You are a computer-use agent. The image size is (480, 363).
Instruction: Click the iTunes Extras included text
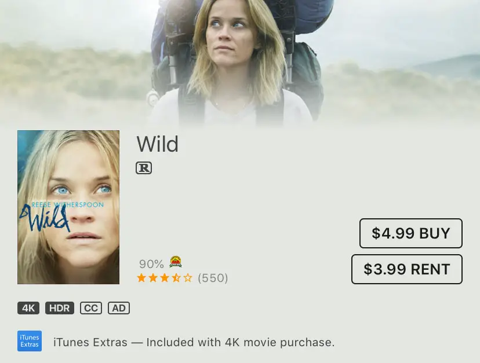point(194,342)
